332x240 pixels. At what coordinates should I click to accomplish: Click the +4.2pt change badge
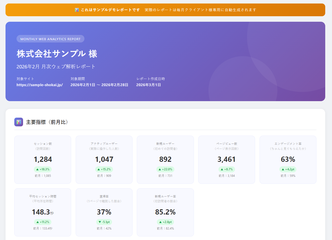pos(288,169)
